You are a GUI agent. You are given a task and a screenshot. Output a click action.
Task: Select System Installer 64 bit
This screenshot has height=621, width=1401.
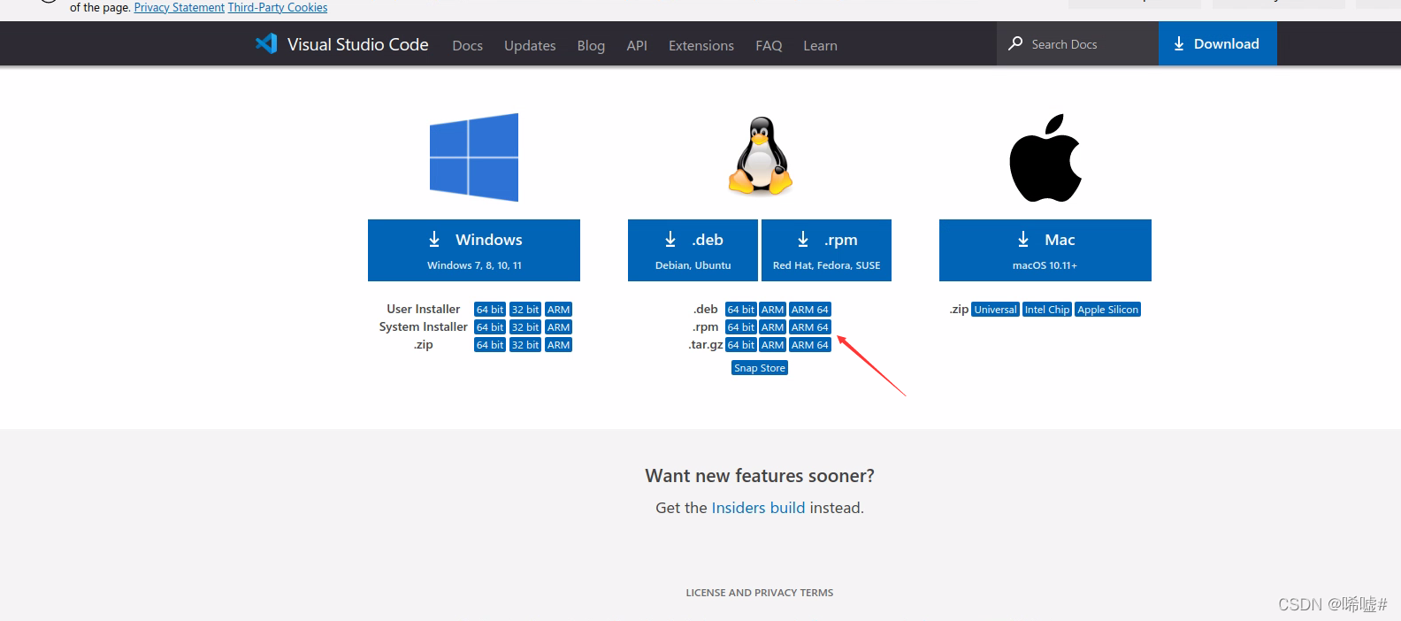point(490,327)
